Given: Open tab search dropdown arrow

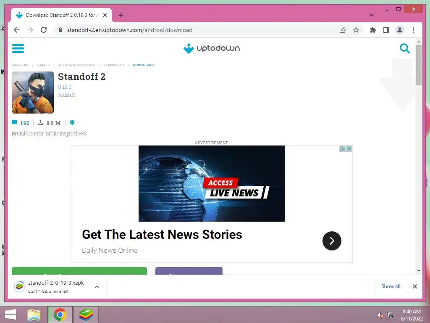Looking at the screenshot, I should point(372,15).
